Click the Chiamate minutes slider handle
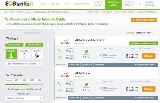 pos(28,84)
